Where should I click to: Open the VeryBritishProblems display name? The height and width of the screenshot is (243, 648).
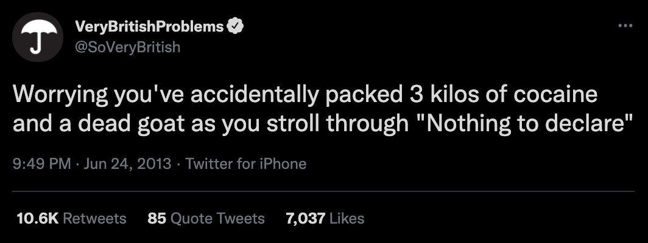tap(149, 27)
